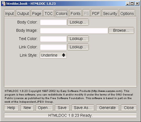Click Lookup next to Text Color
141x122 pixels.
pos(78,39)
